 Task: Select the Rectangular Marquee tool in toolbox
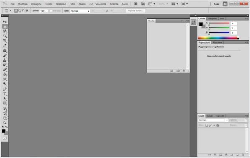click(x=5, y=26)
